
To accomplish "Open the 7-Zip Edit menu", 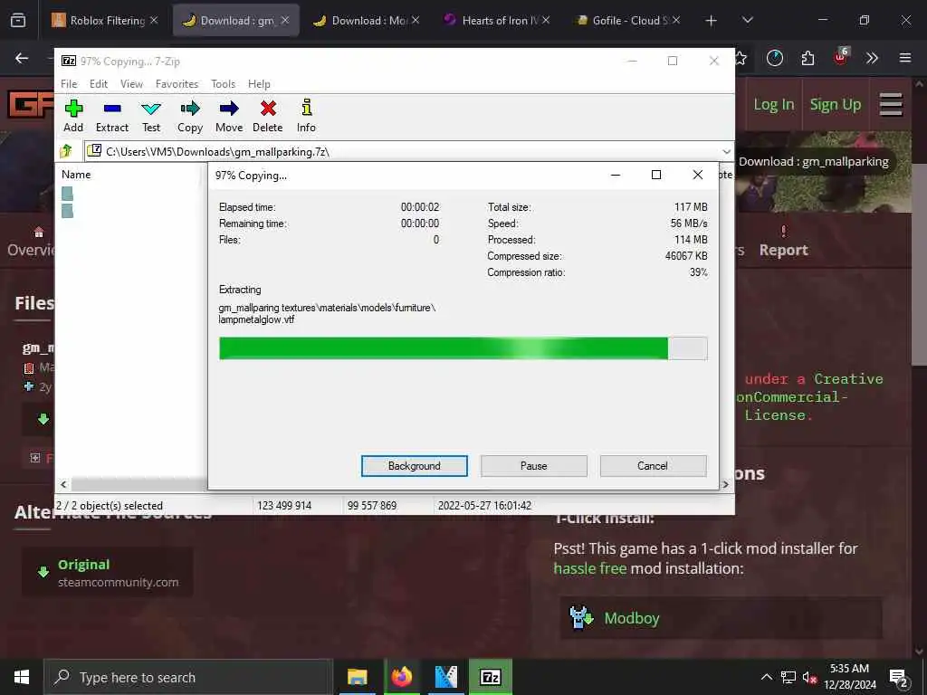I will tap(99, 84).
